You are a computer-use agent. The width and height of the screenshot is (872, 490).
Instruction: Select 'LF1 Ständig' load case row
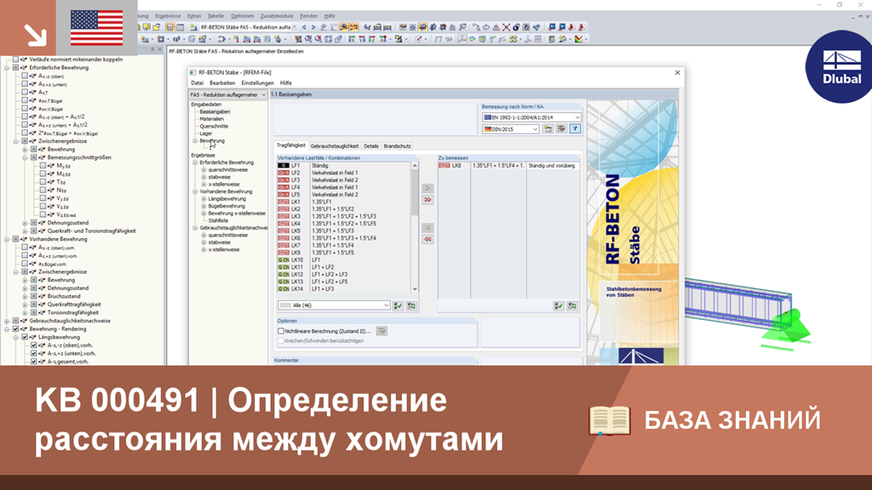pos(344,166)
